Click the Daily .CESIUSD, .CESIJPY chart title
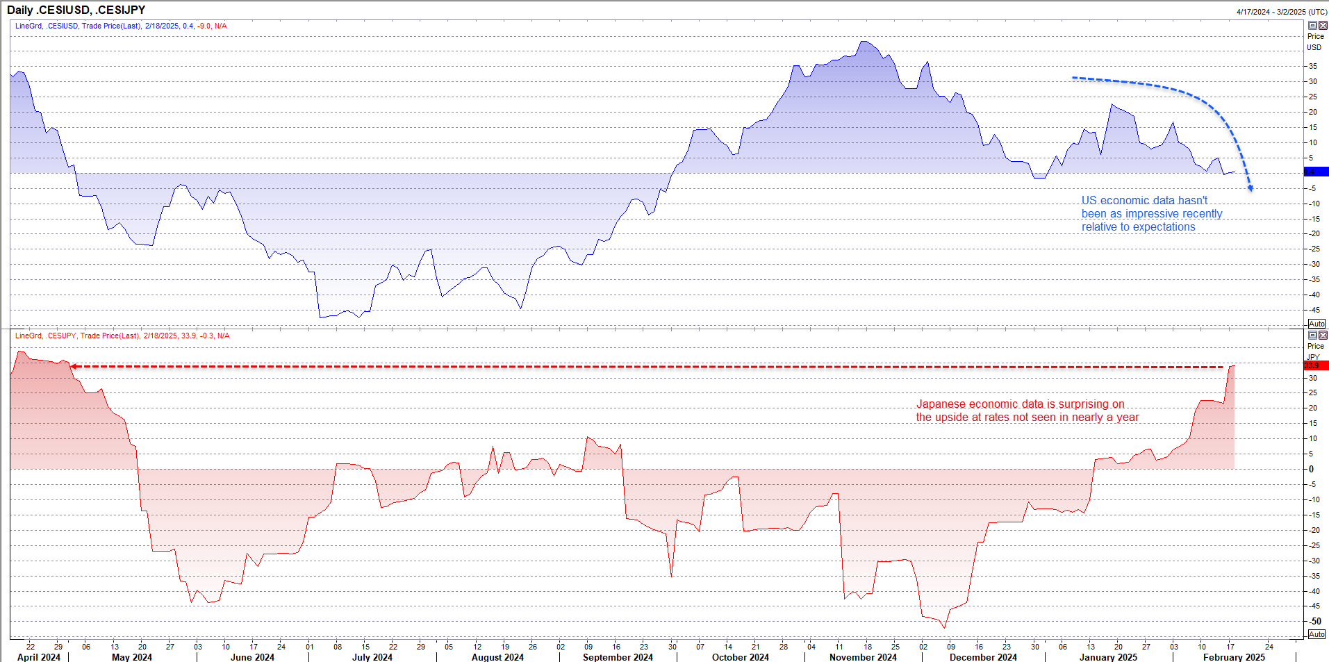Image resolution: width=1329 pixels, height=662 pixels. coord(76,10)
